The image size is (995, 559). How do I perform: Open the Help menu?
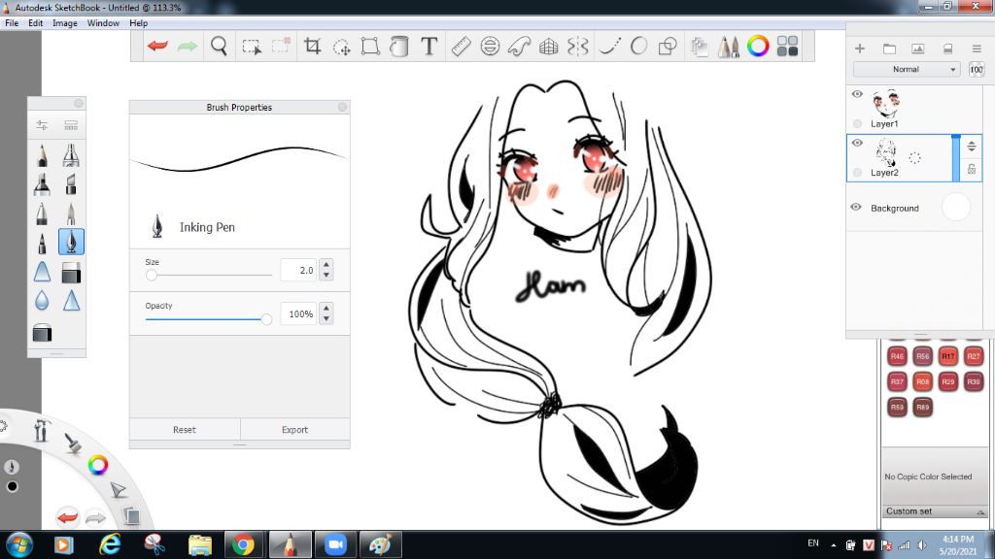point(138,23)
